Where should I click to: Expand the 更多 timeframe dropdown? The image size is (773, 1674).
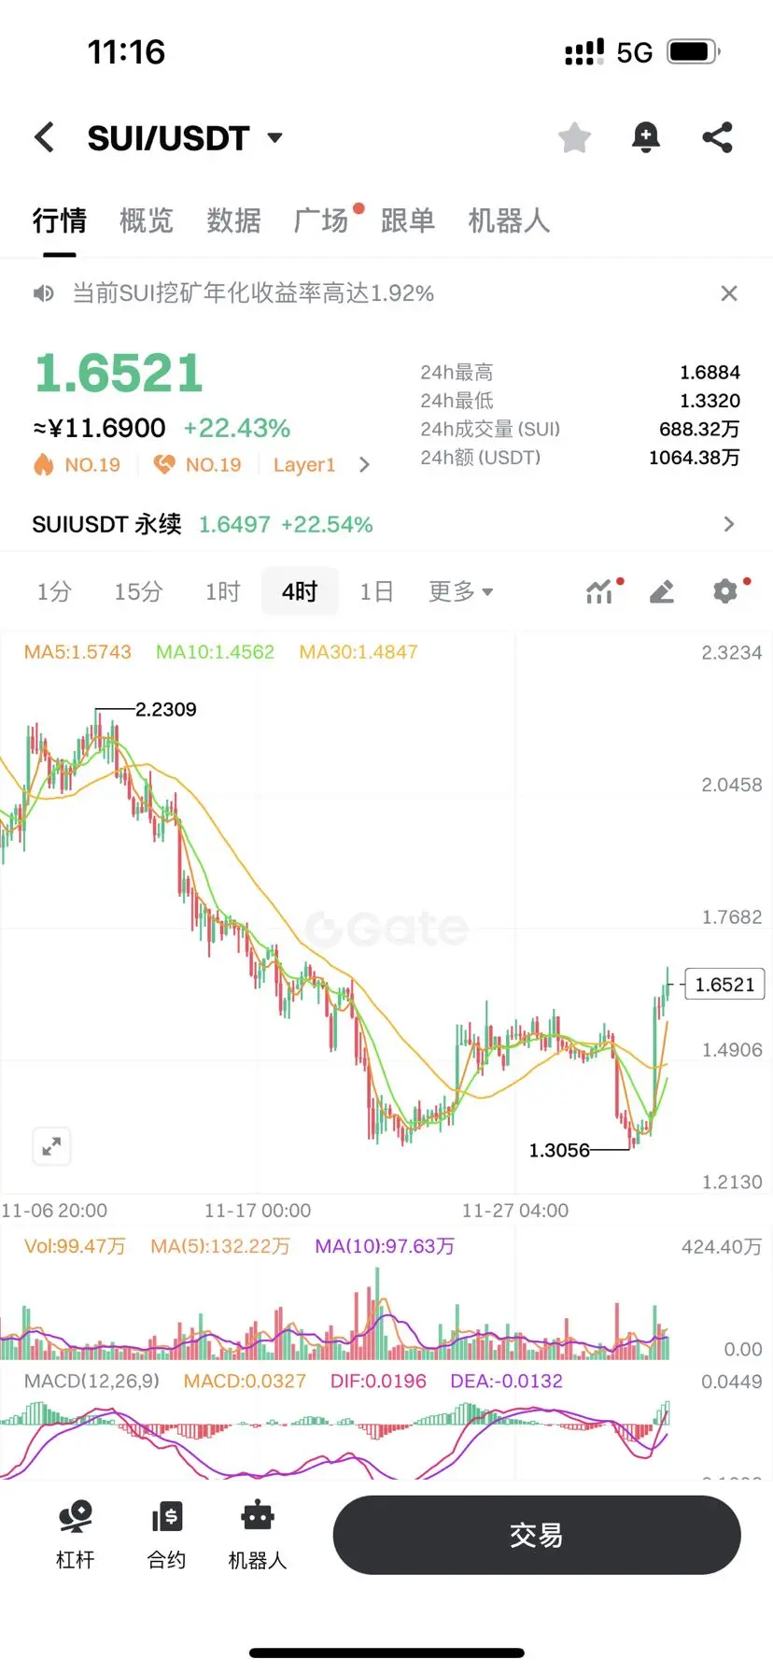460,591
